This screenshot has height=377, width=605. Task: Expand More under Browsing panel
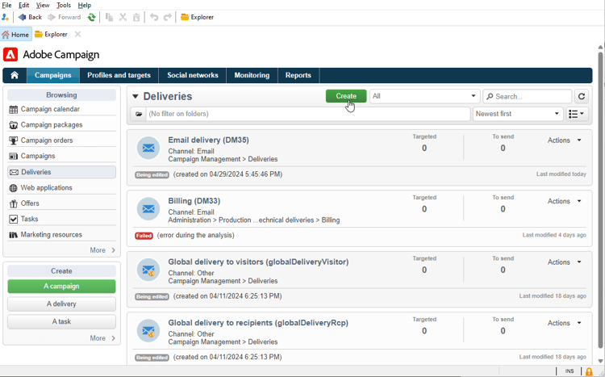pos(102,250)
